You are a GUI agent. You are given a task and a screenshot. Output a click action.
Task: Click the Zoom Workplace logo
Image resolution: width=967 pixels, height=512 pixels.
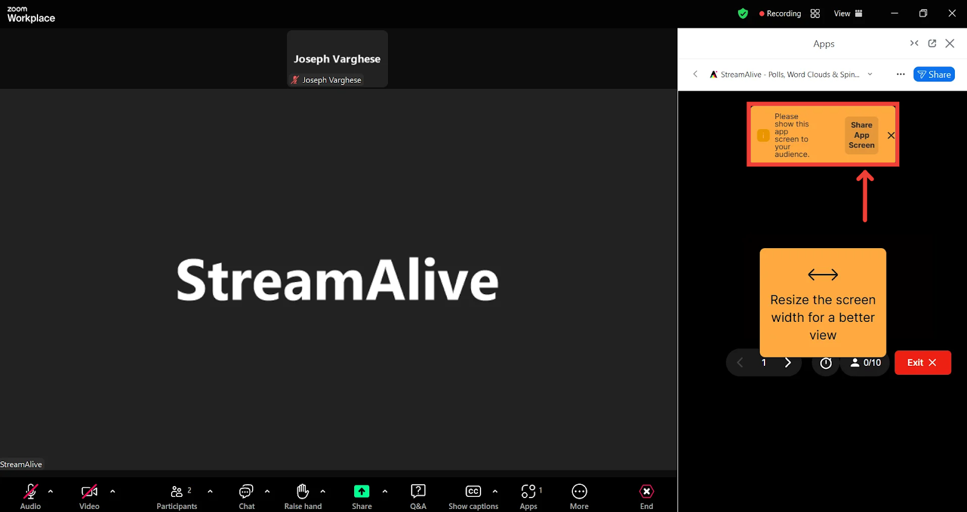pos(31,14)
